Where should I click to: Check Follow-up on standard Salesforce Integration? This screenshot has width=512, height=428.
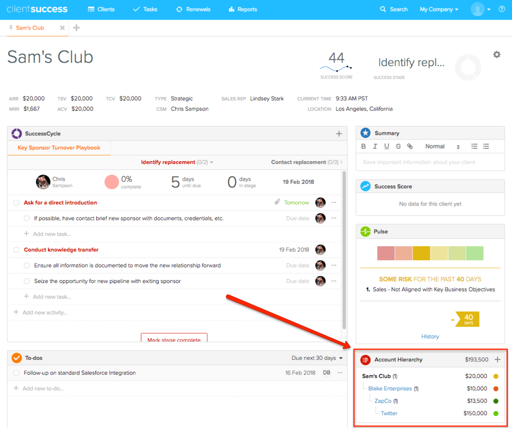[x=16, y=373]
